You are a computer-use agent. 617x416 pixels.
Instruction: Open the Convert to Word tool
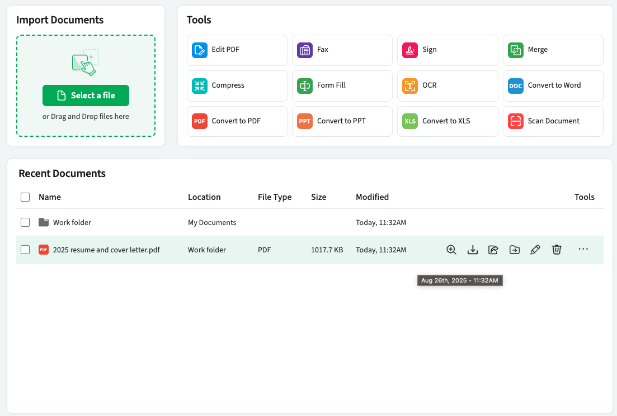click(553, 85)
